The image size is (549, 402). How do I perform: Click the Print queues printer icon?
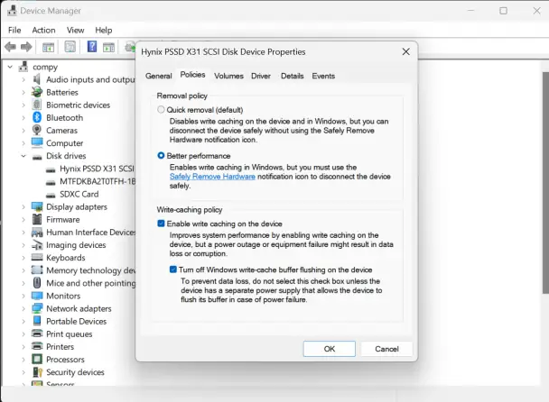coord(37,333)
